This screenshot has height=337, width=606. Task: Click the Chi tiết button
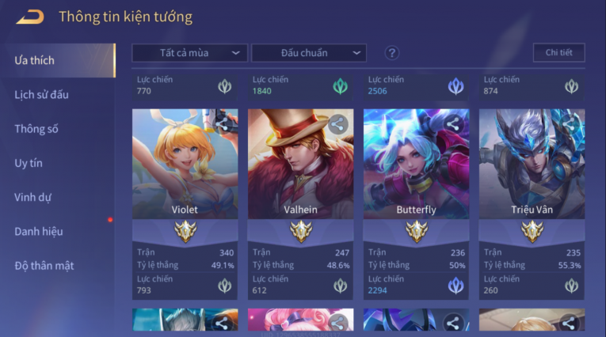coord(558,52)
